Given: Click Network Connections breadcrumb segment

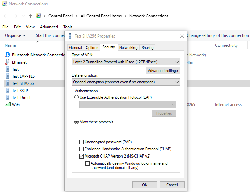Looking at the screenshot, I should tap(149, 16).
